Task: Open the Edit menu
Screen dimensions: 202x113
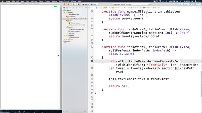Action: (x=18, y=1)
